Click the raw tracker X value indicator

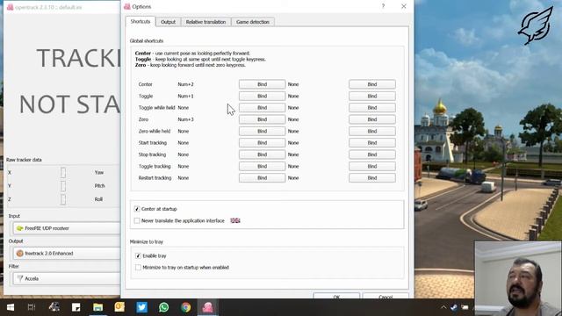63,173
